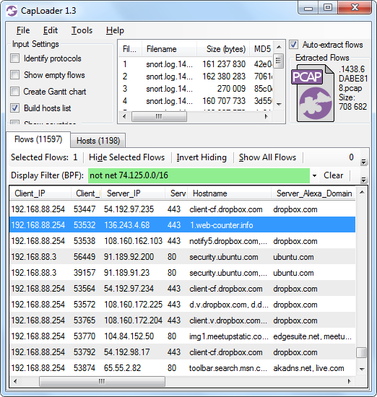Click the MD5 column header in file list

point(261,49)
